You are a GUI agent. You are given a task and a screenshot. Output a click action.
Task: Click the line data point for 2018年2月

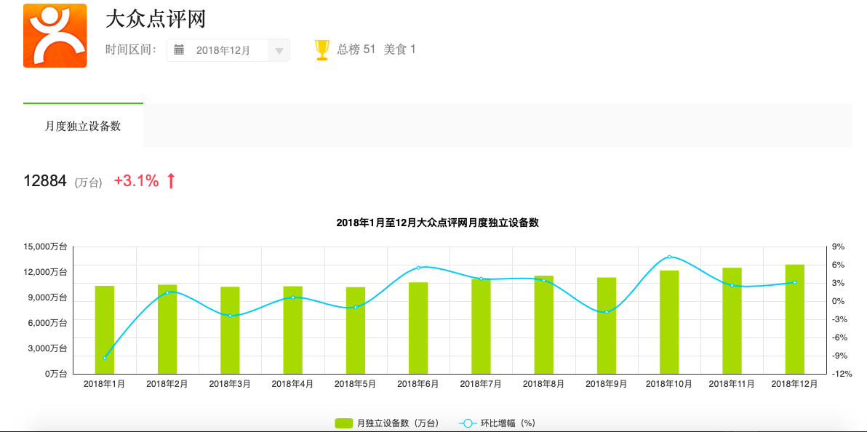pyautogui.click(x=167, y=292)
